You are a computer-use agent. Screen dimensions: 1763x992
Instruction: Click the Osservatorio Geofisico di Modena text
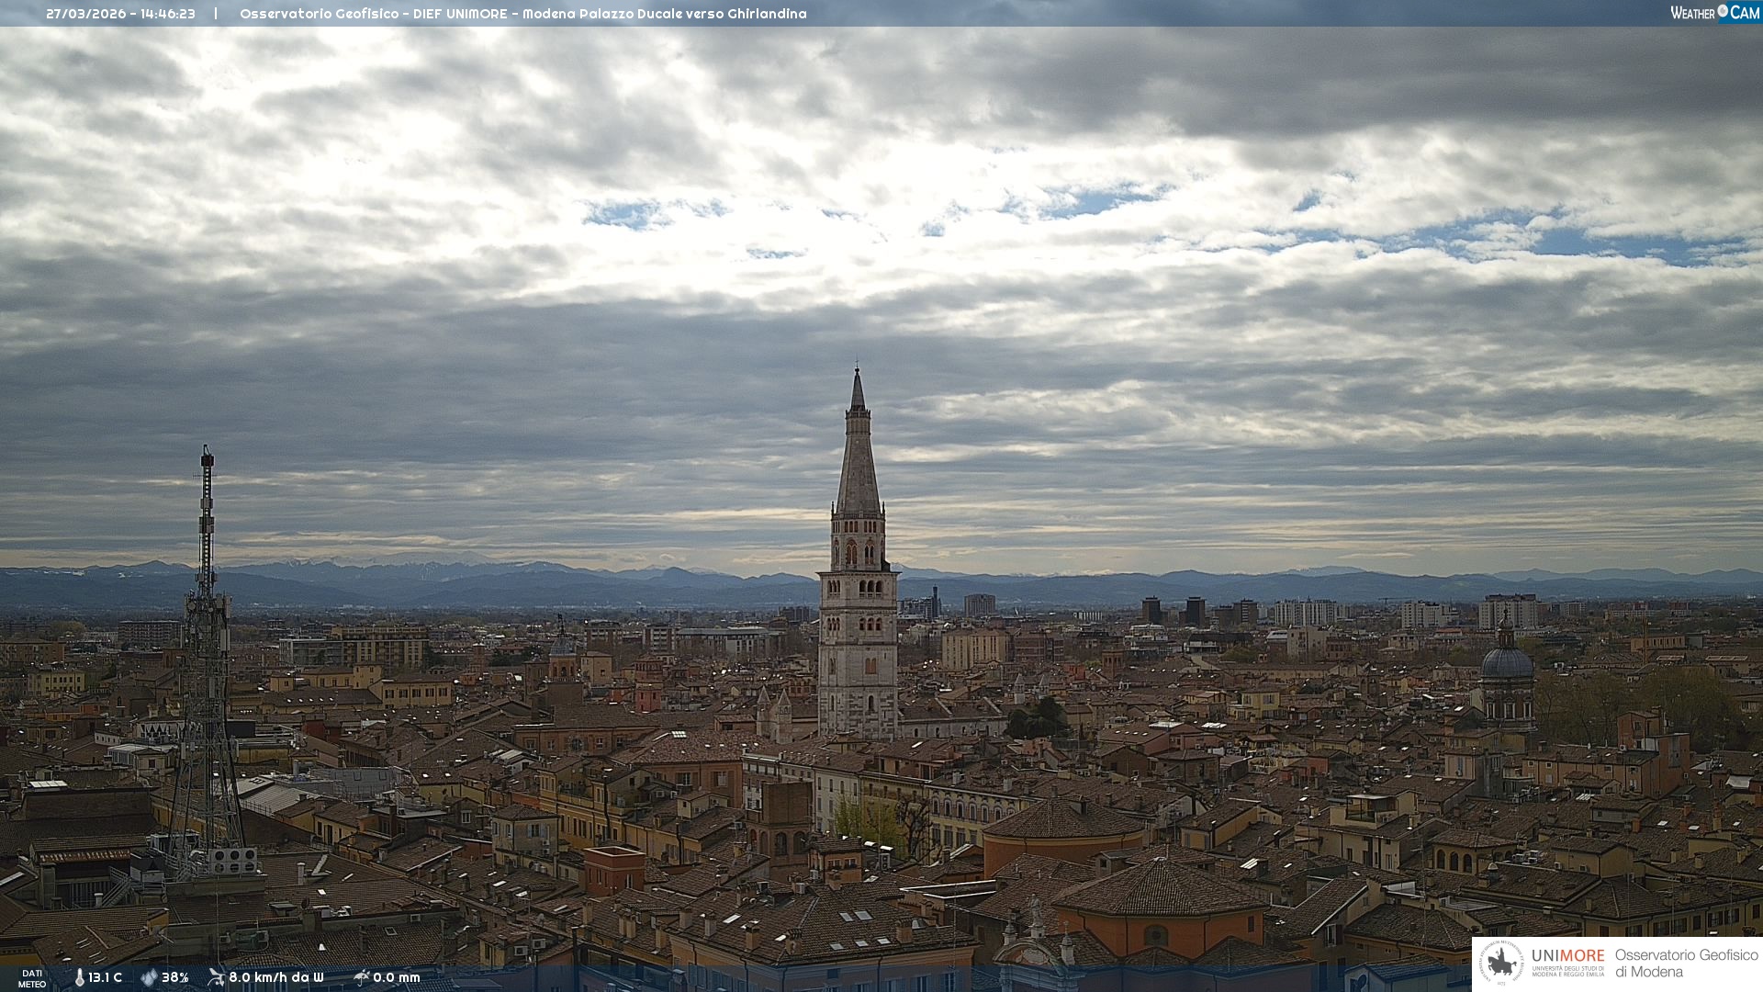1686,963
